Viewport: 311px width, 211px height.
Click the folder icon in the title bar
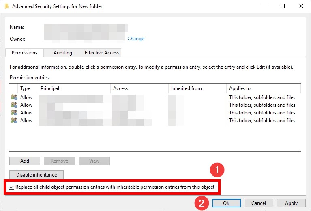(6, 6)
